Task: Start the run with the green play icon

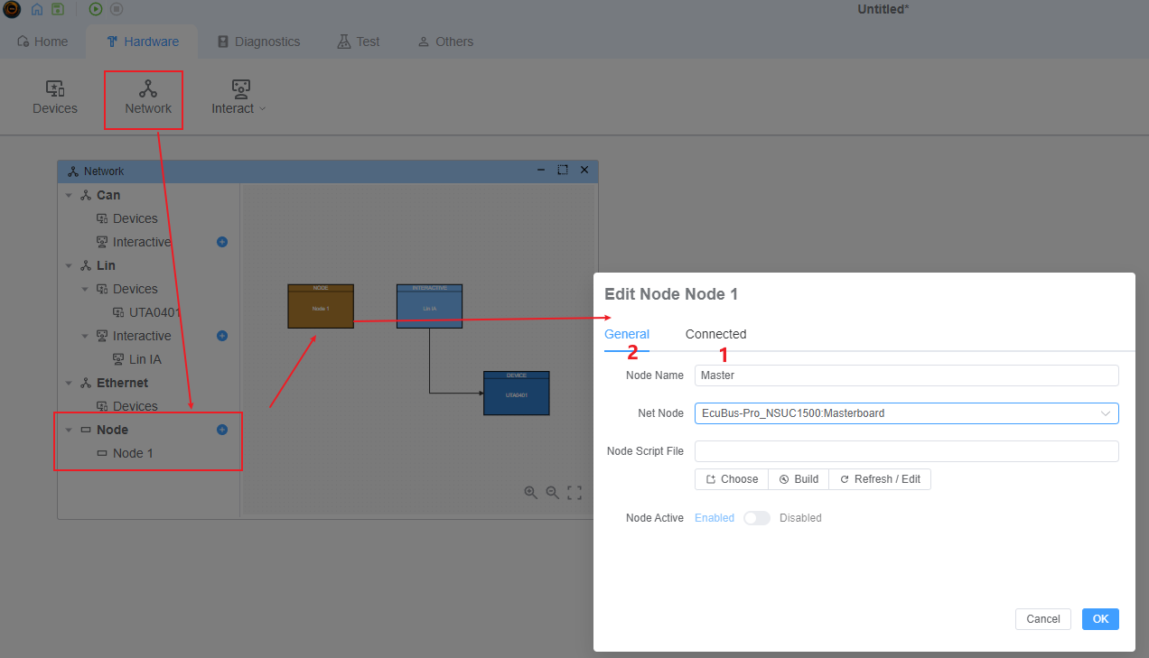Action: pyautogui.click(x=96, y=9)
